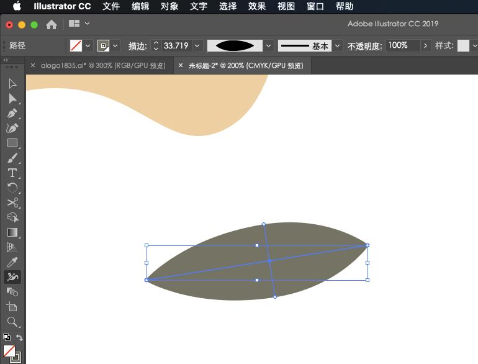Open brush definition 基本 dropdown
The image size is (478, 364).
pos(337,46)
